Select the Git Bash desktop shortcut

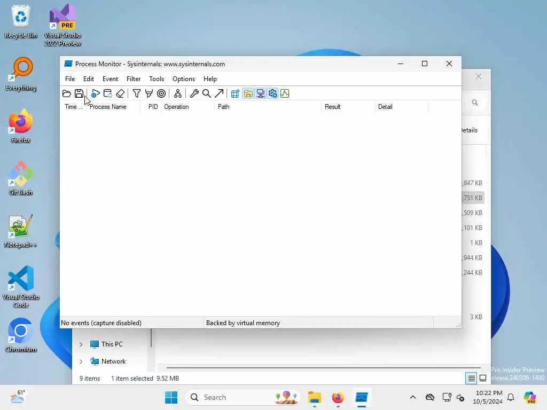point(21,178)
